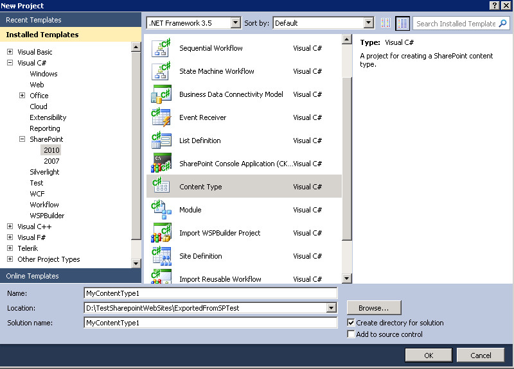Switch to medium icons list view
The image size is (514, 369).
coord(402,23)
